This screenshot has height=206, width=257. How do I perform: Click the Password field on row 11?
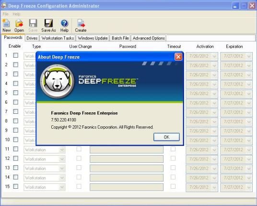[127, 150]
